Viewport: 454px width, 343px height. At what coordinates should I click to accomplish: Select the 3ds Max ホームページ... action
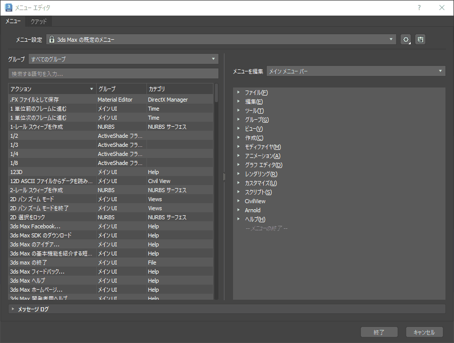click(x=111, y=290)
